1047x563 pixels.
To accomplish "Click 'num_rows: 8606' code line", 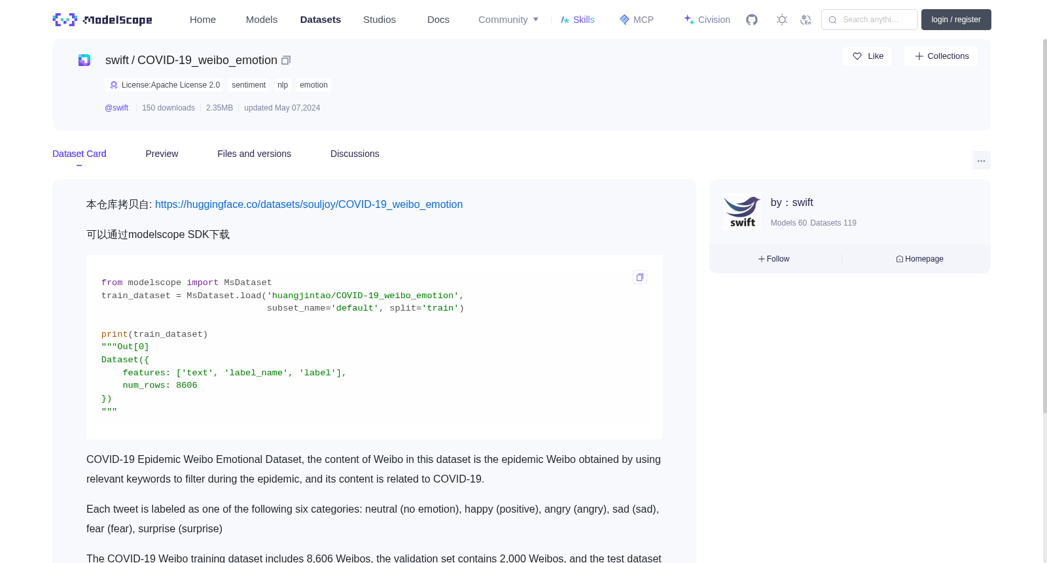I will point(160,386).
